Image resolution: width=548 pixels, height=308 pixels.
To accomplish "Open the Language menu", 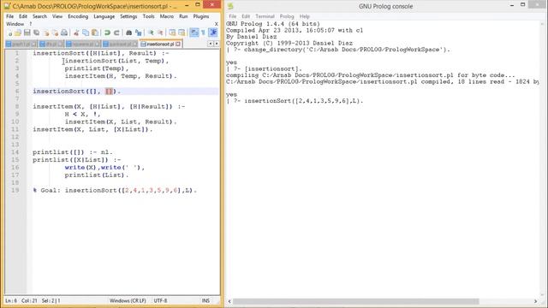I will click(104, 16).
